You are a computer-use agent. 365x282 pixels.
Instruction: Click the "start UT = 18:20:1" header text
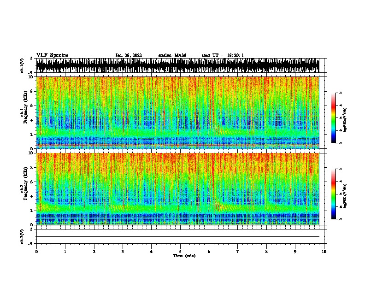[x=223, y=55]
